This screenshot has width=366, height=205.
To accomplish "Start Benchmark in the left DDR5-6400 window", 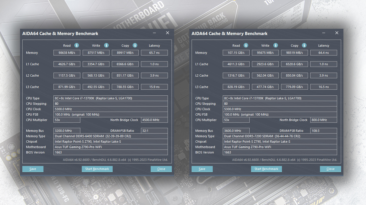I will click(97, 169).
